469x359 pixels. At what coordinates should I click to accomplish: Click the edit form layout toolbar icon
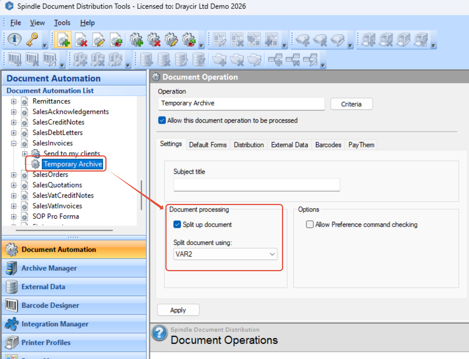coord(220,40)
